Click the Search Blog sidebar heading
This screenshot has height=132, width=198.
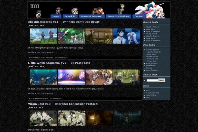point(150,75)
